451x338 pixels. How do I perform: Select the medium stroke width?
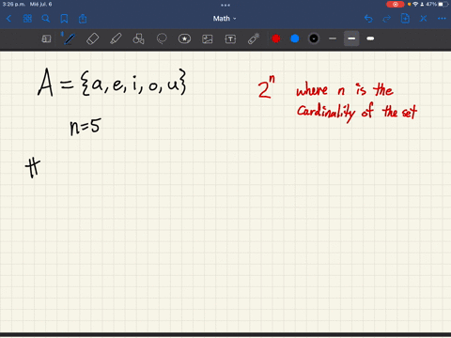(351, 38)
